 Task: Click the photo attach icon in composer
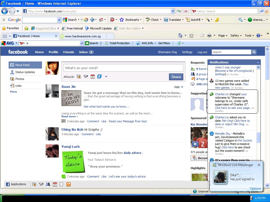pyautogui.click(x=79, y=77)
